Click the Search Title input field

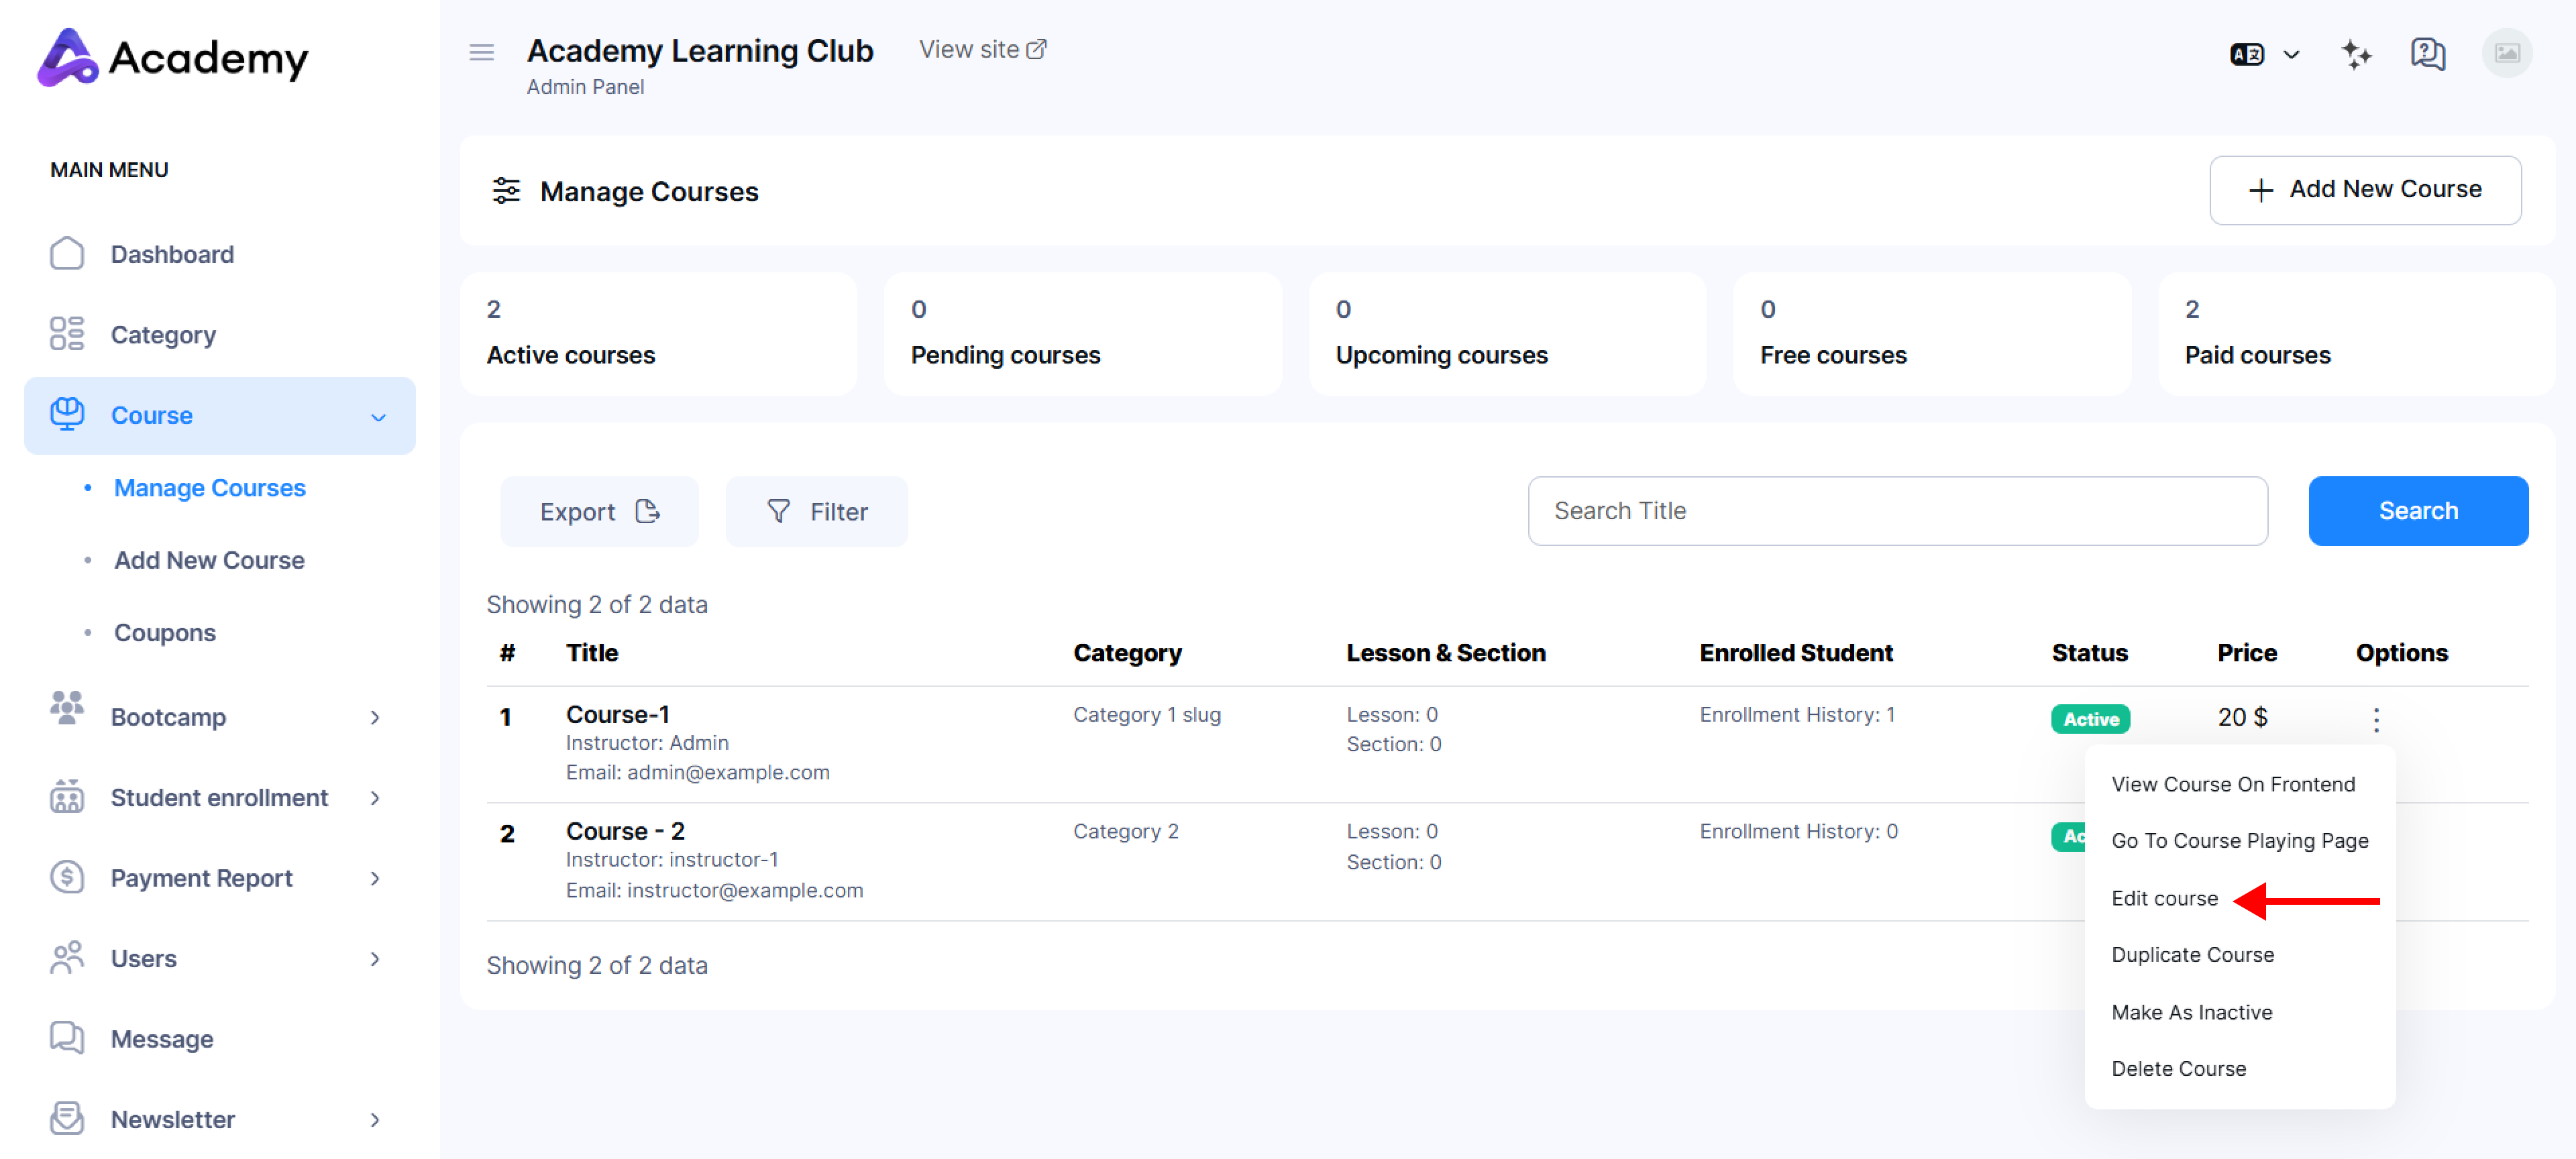(x=1896, y=511)
